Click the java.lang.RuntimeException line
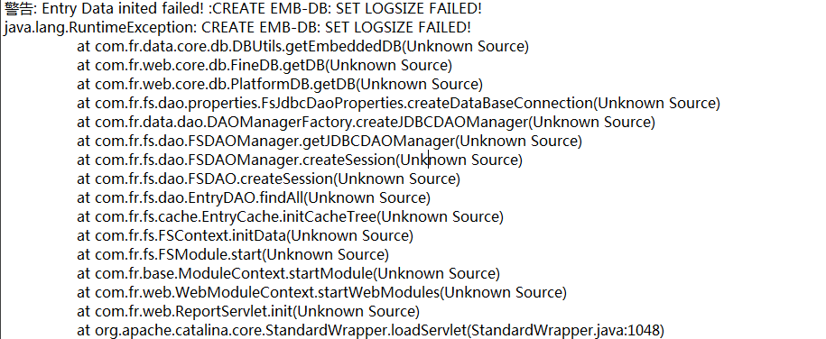This screenshot has width=826, height=339. [x=237, y=27]
